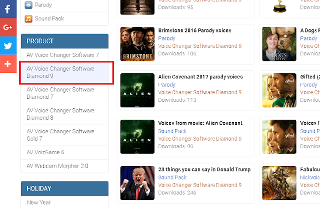The image size is (320, 207).
Task: Click Downloads: 113 text
Action: 177,100
